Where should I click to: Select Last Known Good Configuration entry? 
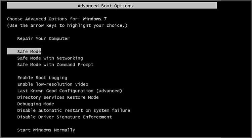(x=70, y=91)
